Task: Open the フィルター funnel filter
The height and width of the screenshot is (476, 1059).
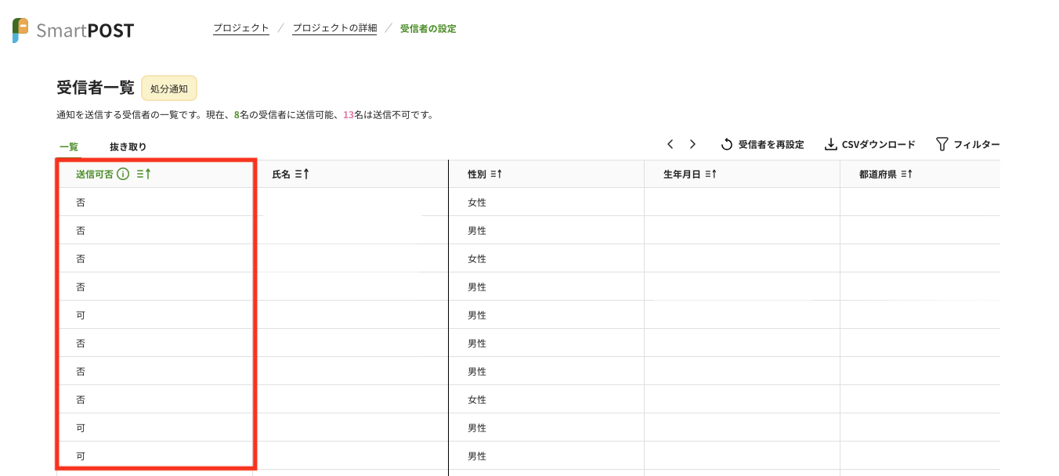Action: (942, 145)
